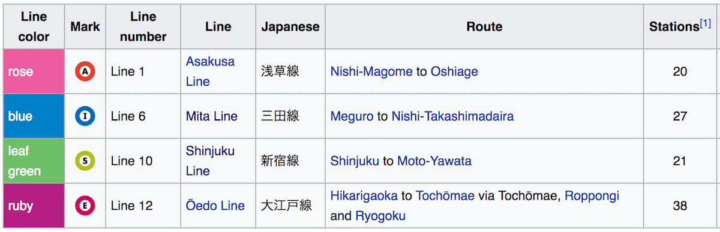The height and width of the screenshot is (232, 720).
Task: Open the Tochōmae link
Action: (x=445, y=196)
